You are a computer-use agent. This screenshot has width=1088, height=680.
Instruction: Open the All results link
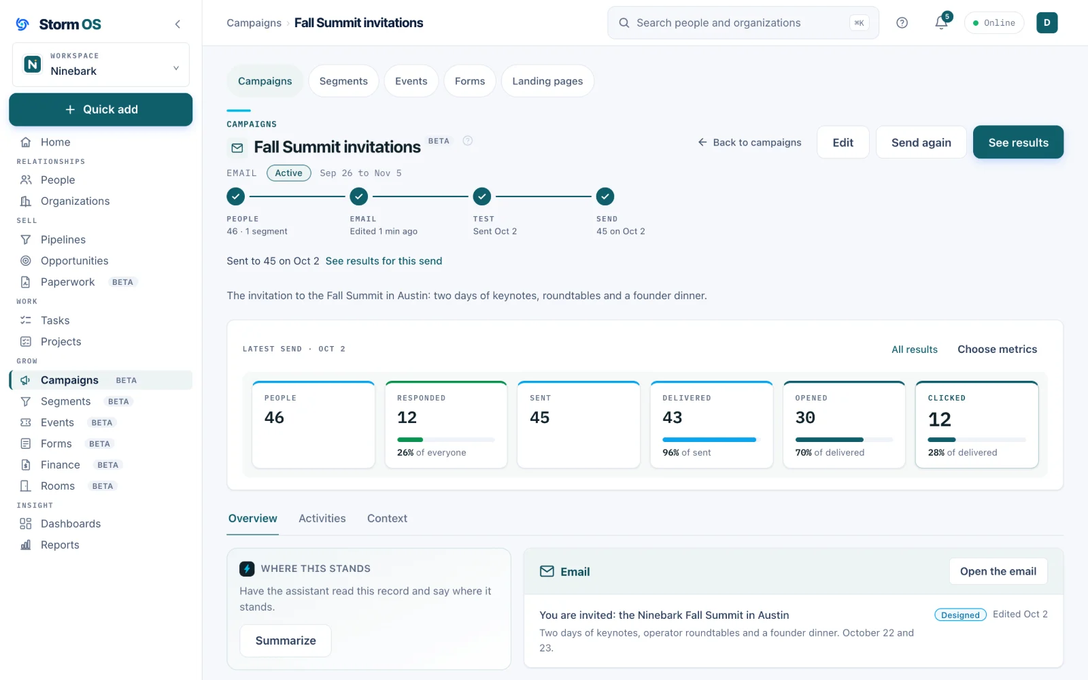(915, 350)
